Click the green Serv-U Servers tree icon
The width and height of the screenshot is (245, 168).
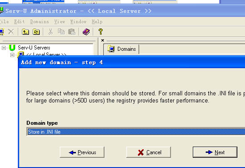coord(12,48)
